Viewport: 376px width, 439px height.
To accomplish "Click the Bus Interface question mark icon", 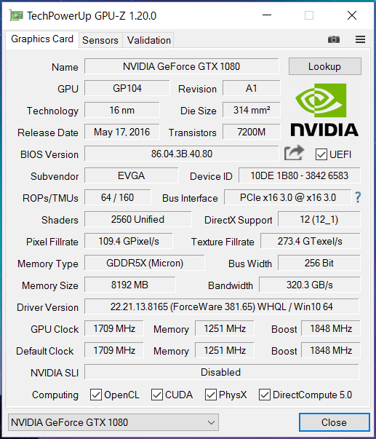I will click(358, 197).
